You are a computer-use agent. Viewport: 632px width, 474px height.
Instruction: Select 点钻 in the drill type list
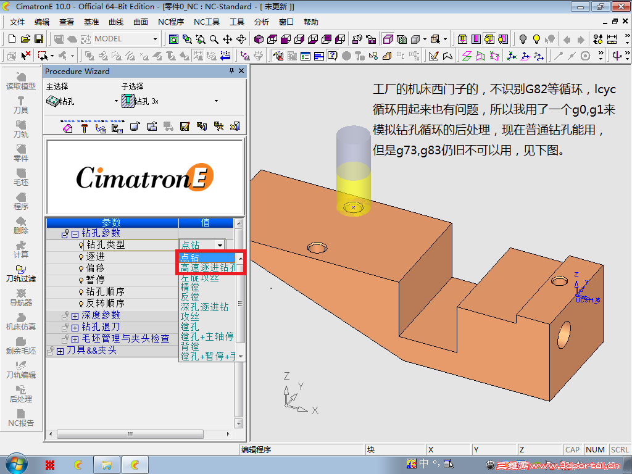tap(207, 257)
